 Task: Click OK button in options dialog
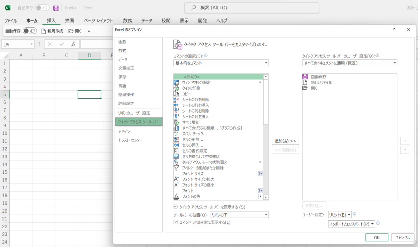pyautogui.click(x=377, y=237)
